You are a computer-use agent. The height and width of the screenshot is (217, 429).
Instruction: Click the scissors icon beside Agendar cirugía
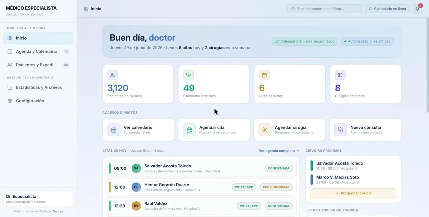(265, 130)
